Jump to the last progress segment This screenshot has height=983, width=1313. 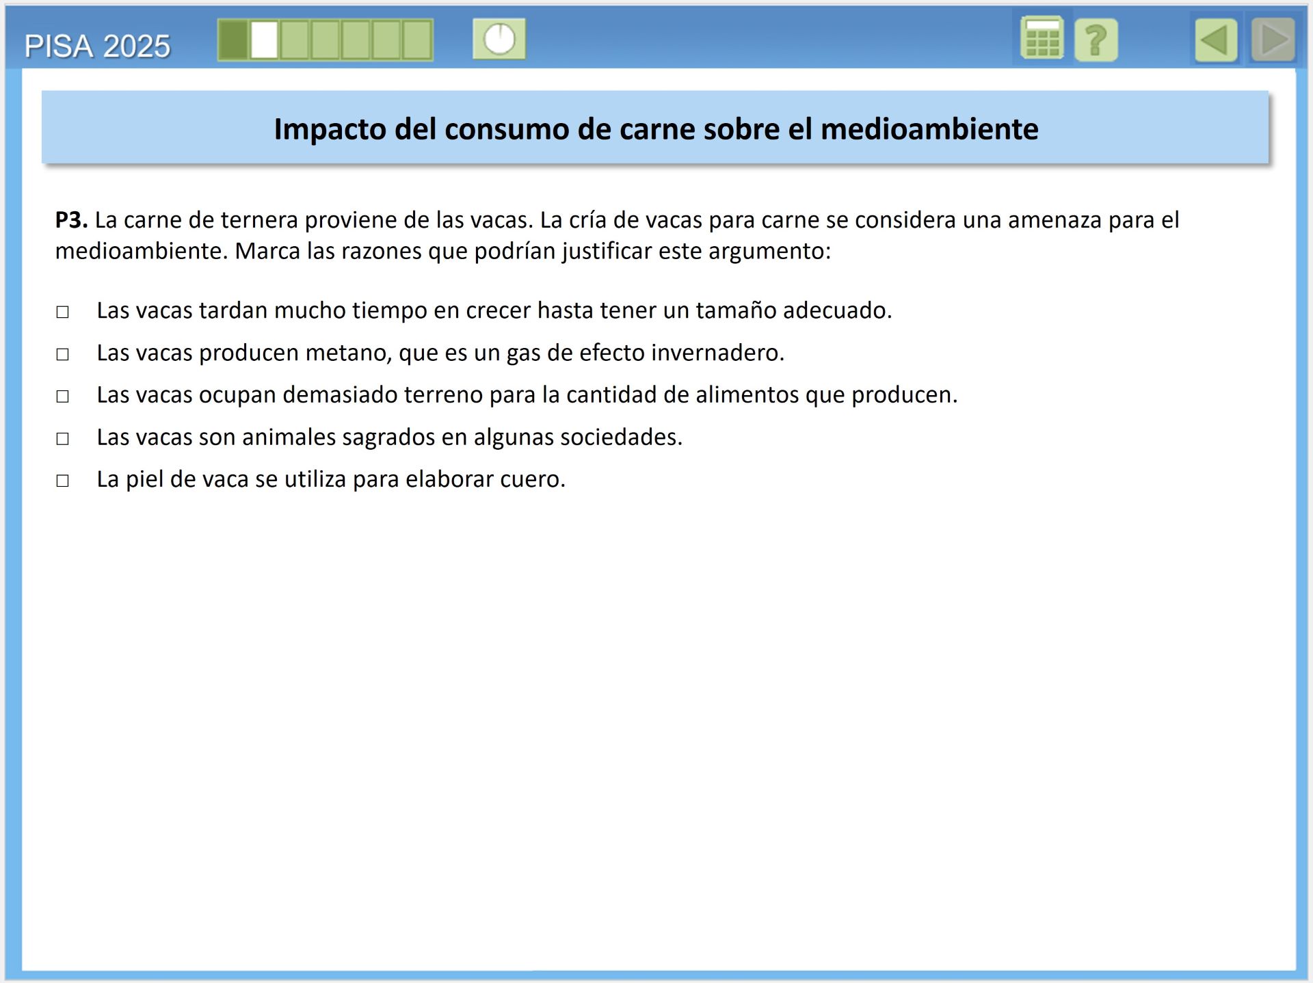pyautogui.click(x=417, y=40)
